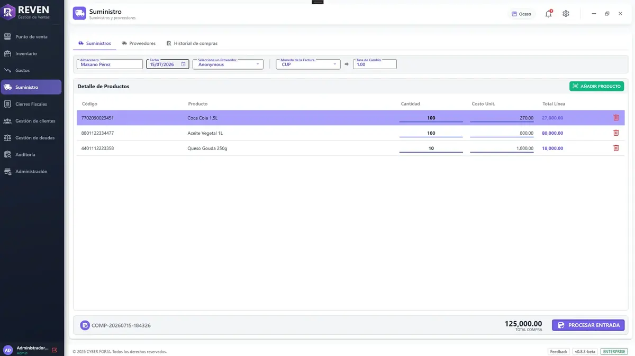
Task: Click the Ocaso store chip
Action: (521, 14)
